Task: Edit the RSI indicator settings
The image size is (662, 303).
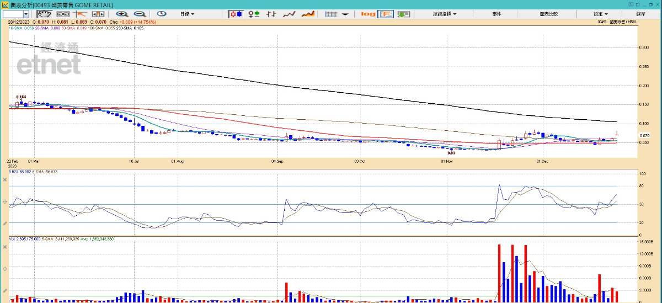Action: click(6, 223)
